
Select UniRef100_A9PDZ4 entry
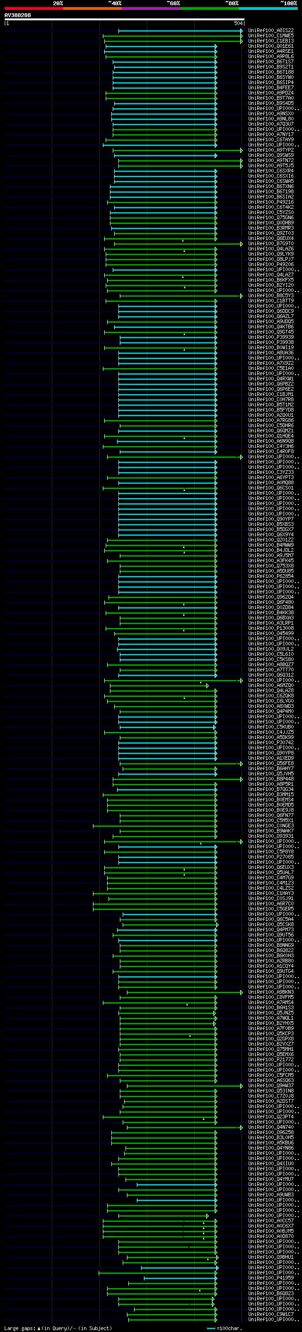[x=271, y=93]
